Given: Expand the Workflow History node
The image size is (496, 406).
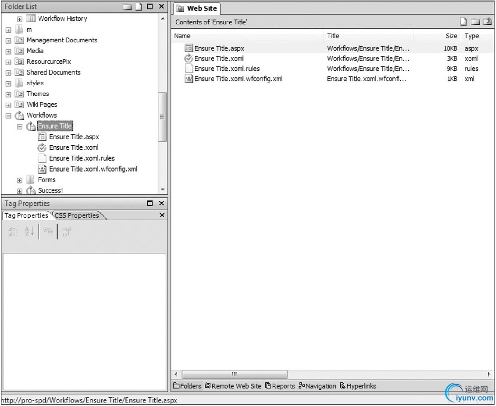Looking at the screenshot, I should coord(20,19).
